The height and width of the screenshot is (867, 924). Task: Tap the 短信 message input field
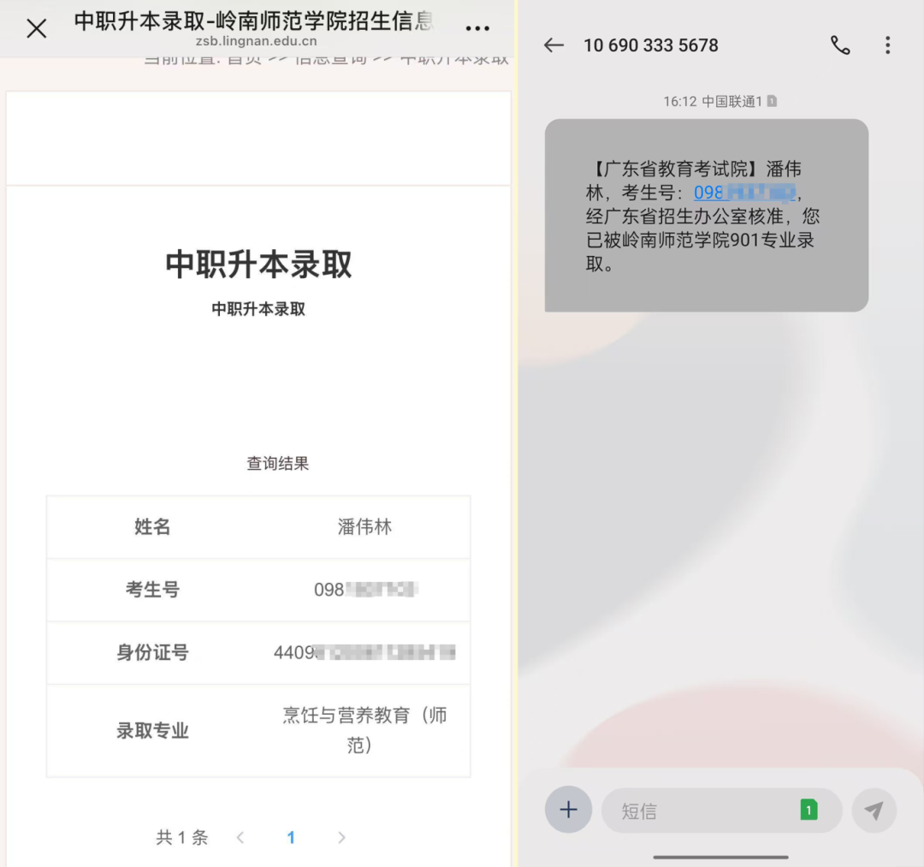[x=721, y=811]
